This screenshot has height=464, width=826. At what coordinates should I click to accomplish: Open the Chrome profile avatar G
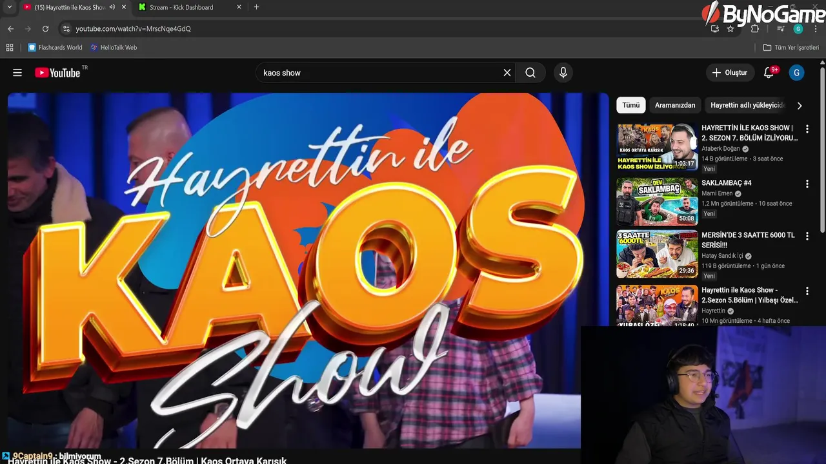click(798, 28)
